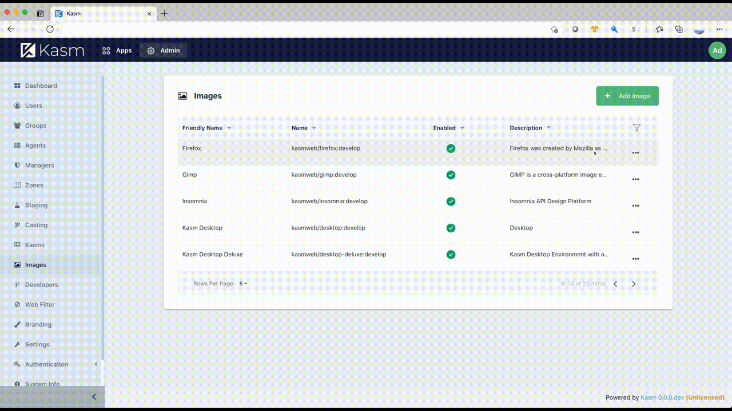This screenshot has height=411, width=732.
Task: Open actions menu for Firefox row
Action: tap(635, 152)
